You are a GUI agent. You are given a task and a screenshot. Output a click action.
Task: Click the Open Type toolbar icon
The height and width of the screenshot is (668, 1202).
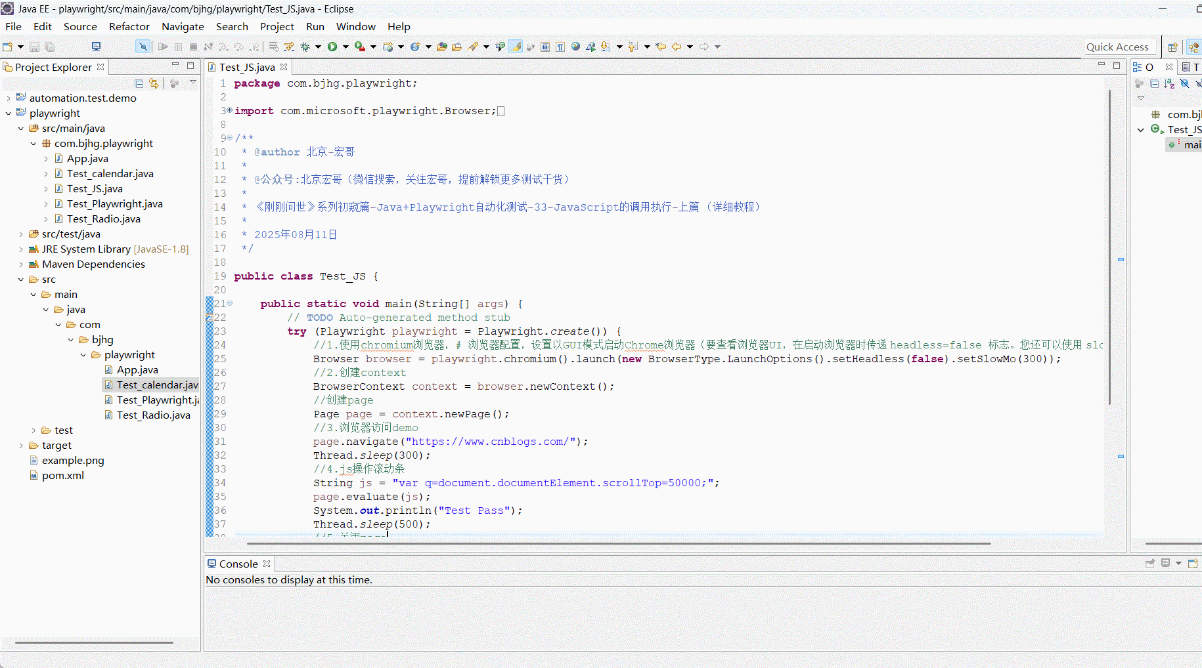point(442,47)
